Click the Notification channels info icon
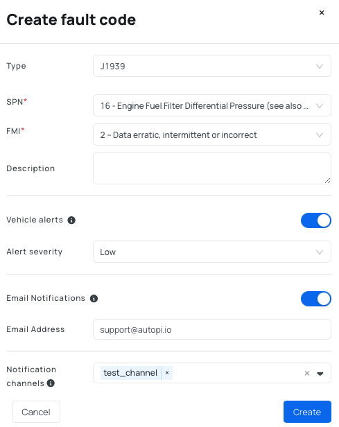This screenshot has height=427, width=339. point(51,383)
